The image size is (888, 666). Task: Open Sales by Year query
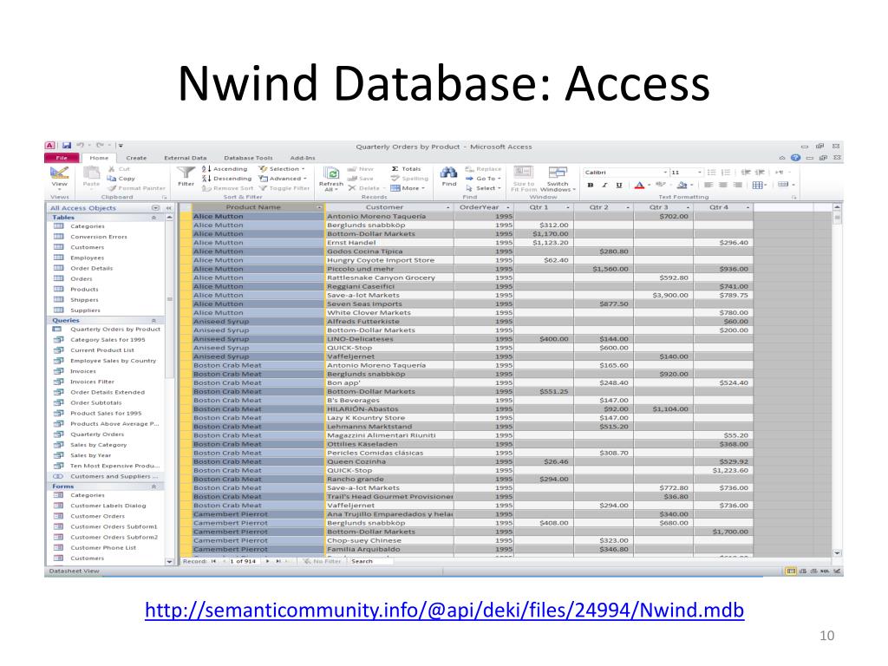pos(90,455)
